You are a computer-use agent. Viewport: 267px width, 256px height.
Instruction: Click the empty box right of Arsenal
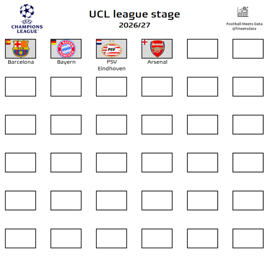(202, 49)
